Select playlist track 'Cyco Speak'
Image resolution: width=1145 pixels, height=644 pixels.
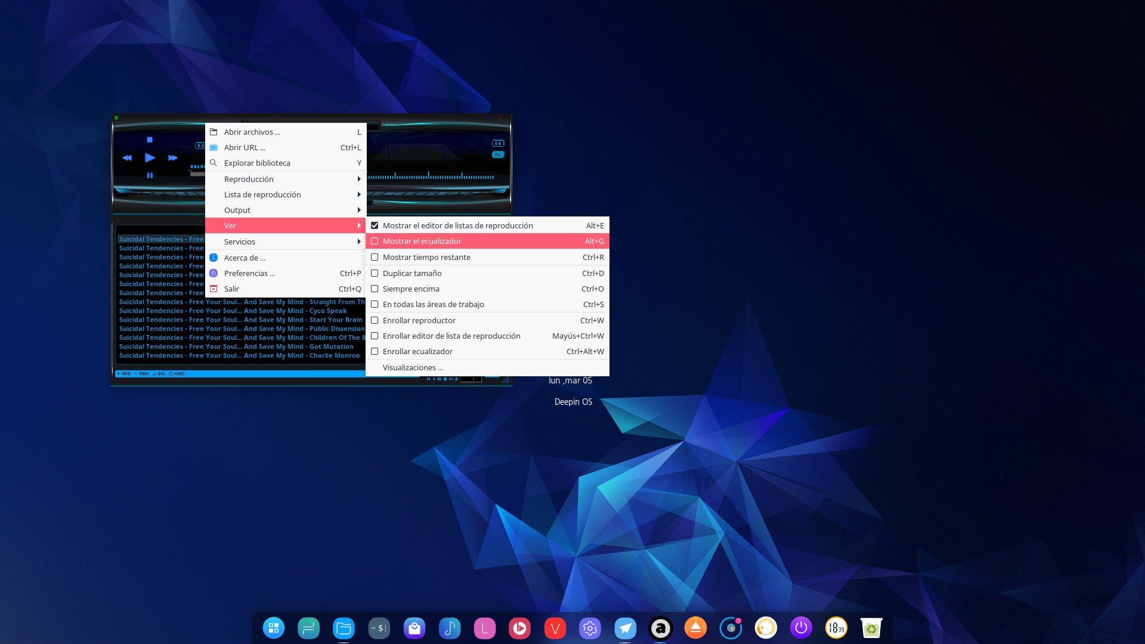pos(242,311)
